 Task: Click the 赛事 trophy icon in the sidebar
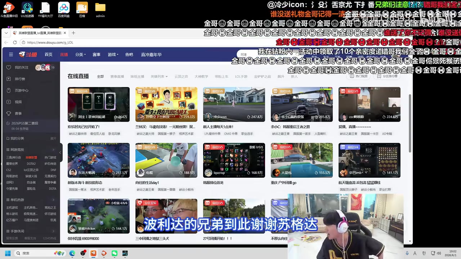point(9,113)
